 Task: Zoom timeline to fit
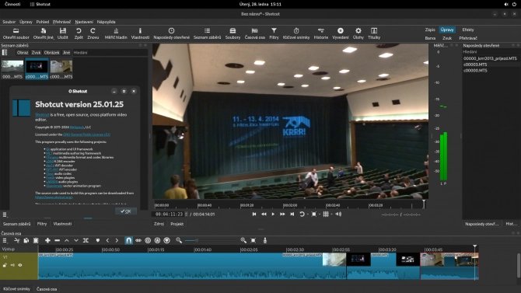[x=254, y=240]
